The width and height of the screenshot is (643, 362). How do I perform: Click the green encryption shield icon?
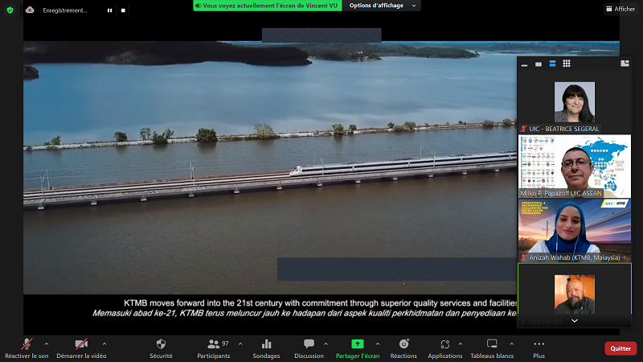click(10, 10)
